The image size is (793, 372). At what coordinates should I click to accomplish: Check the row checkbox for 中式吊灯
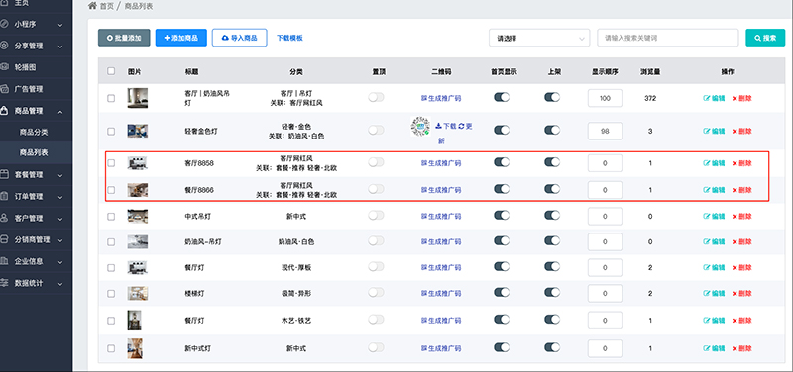(x=111, y=216)
